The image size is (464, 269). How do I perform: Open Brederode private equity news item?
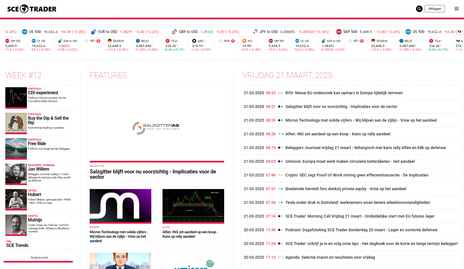[346, 189]
